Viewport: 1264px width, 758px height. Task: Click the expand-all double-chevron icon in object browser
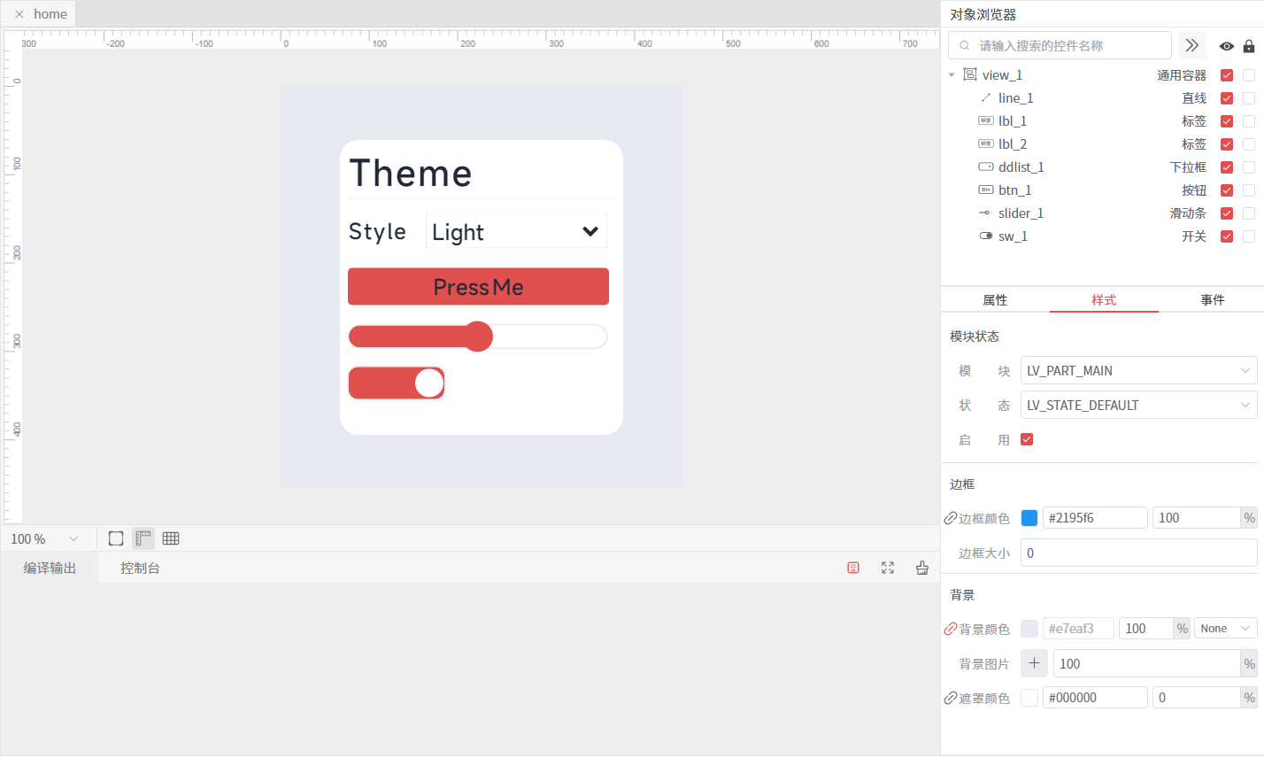[1191, 45]
